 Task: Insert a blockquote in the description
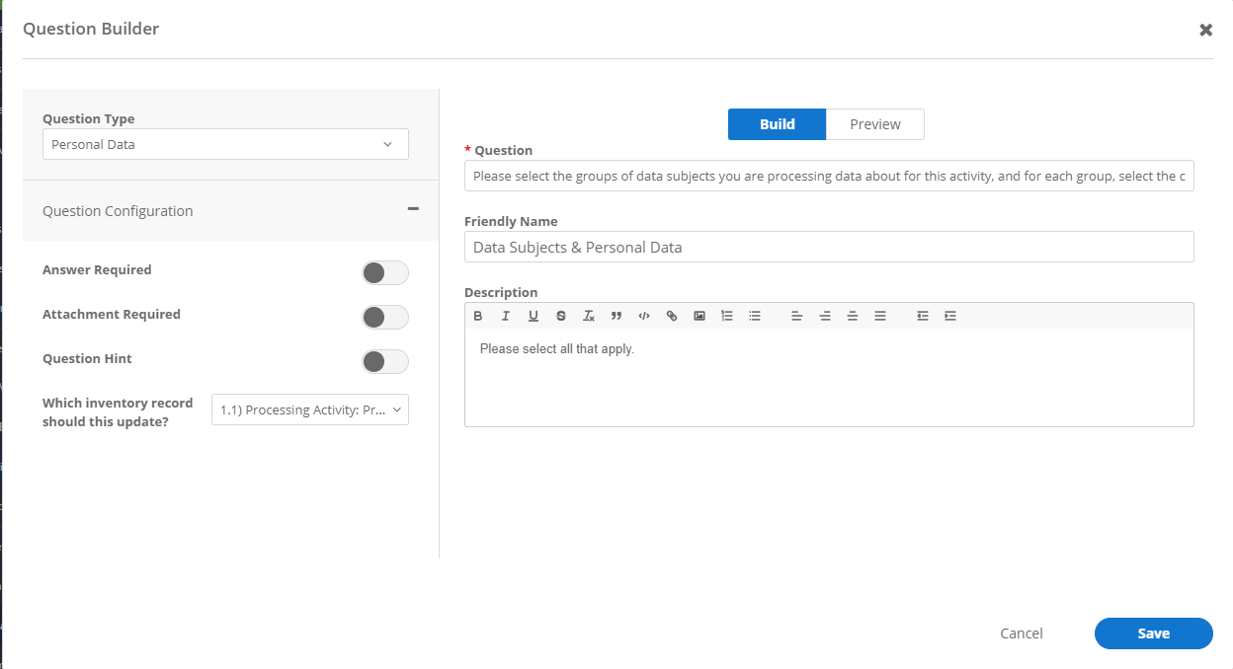tap(616, 316)
